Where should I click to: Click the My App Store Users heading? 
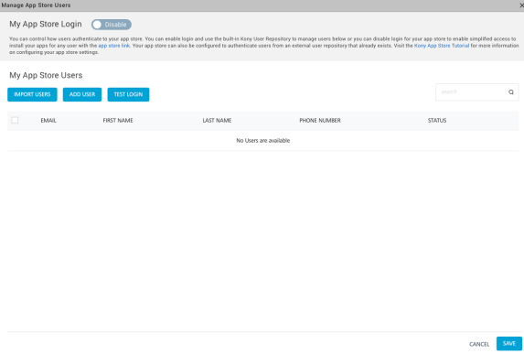point(46,75)
